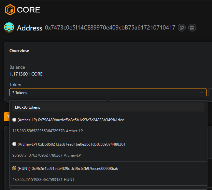The height and width of the screenshot is (190, 212).
Task: Click the 48,355.251519830637593131 HUNT amount
Action: coord(43,180)
